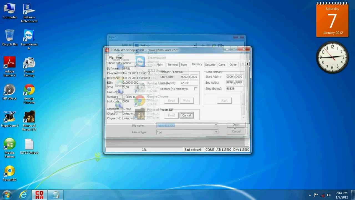Focus Memory/Eeprom Start Addr first field

pos(184,77)
